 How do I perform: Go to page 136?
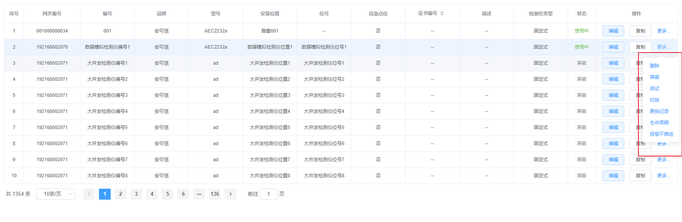(215, 194)
